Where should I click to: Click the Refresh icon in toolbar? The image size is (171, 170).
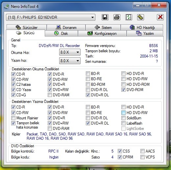pyautogui.click(x=129, y=17)
